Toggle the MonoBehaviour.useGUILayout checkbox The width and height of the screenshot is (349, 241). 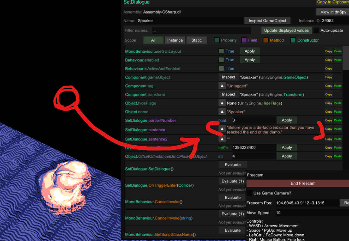pos(221,51)
